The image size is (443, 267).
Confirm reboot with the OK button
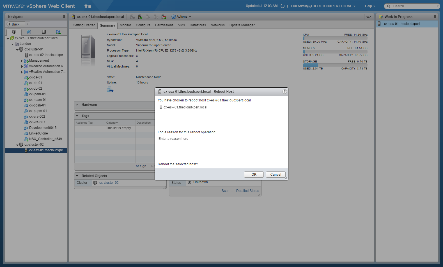tap(254, 175)
